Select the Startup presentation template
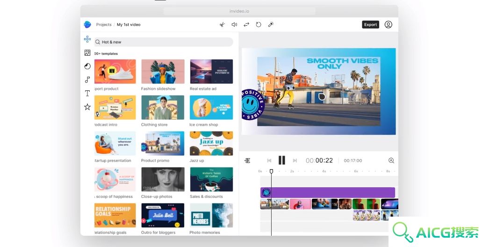 tap(115, 143)
